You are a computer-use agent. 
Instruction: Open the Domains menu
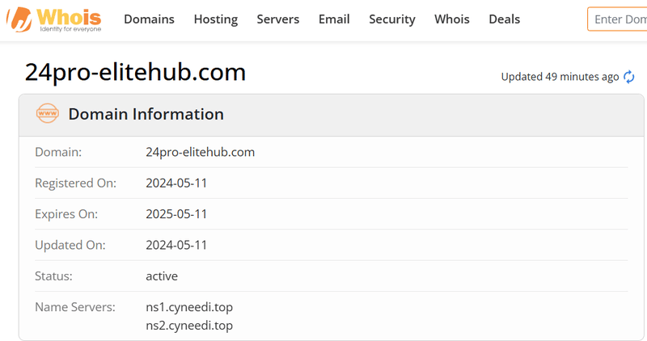149,19
